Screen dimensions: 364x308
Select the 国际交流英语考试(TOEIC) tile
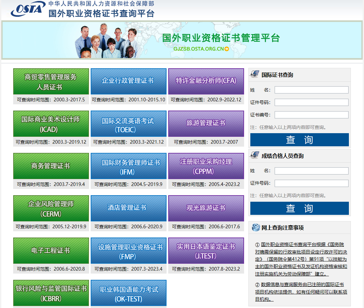click(128, 124)
